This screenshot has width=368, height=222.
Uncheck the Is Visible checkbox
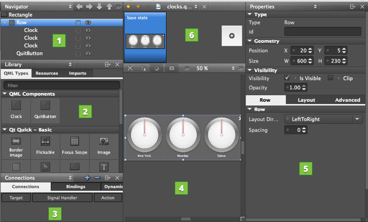pyautogui.click(x=287, y=78)
